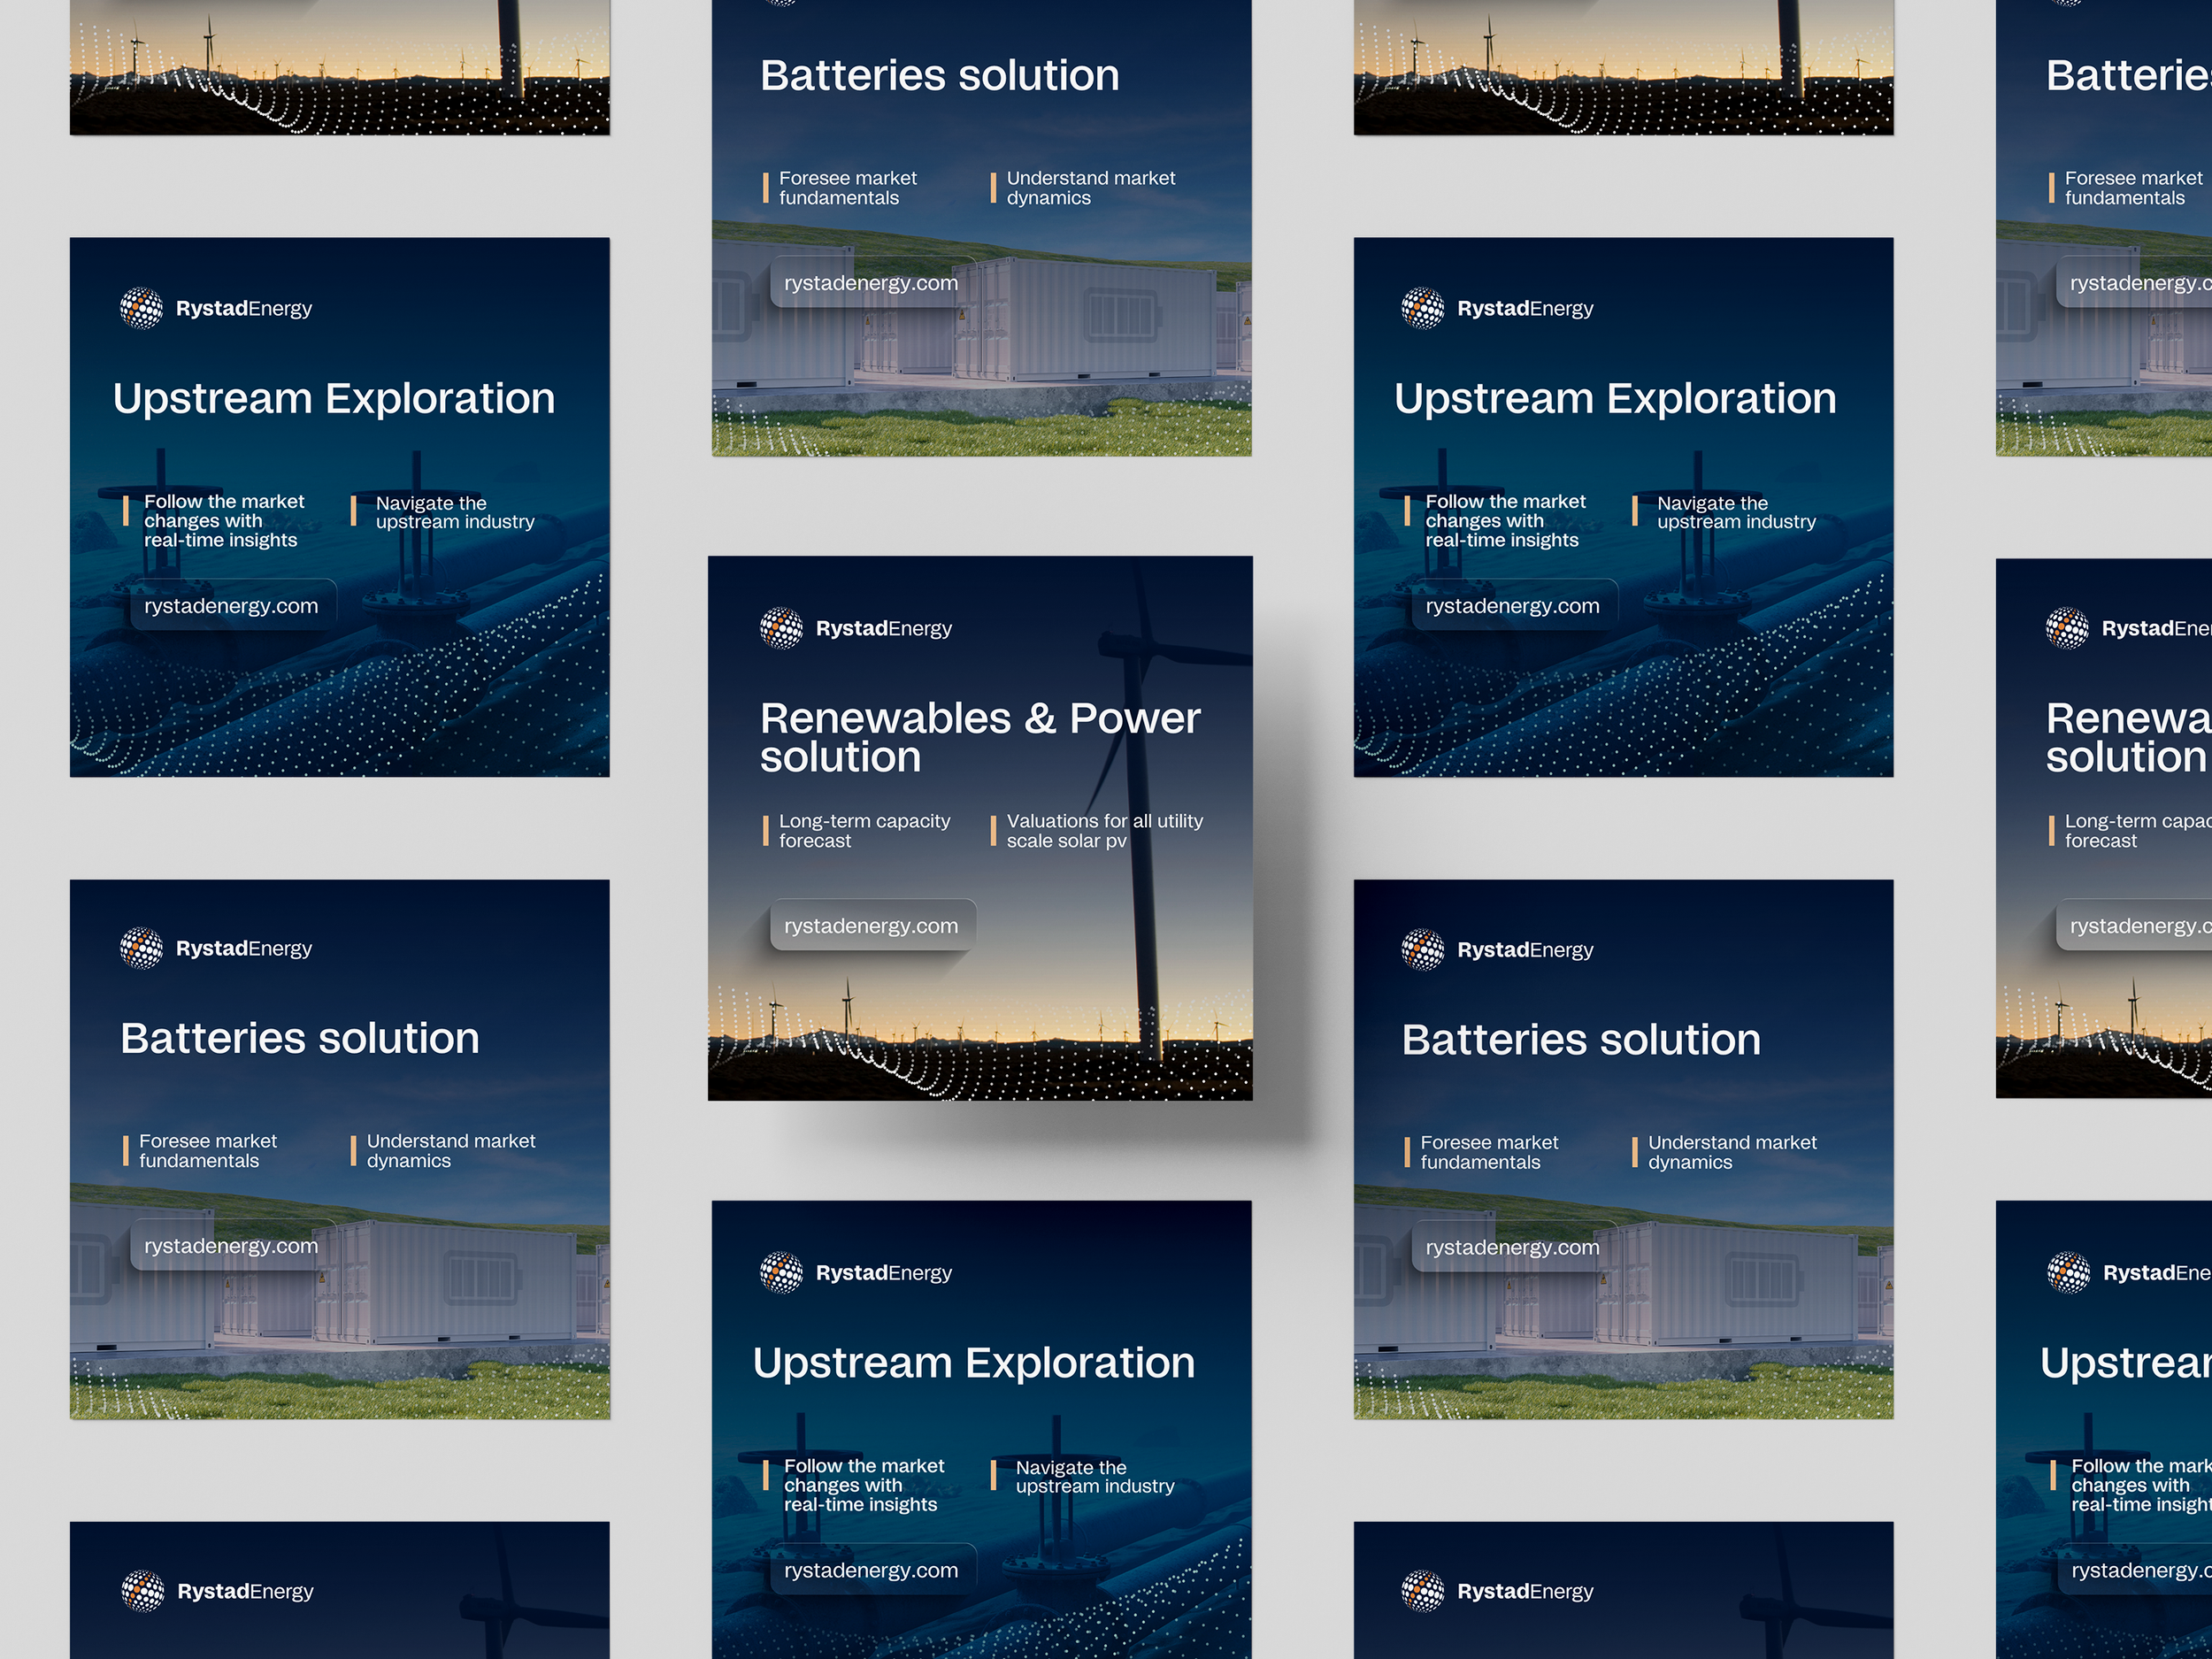
Task: Click the wind-turbine thumbnail at the top of the leftmost column
Action: 340,67
